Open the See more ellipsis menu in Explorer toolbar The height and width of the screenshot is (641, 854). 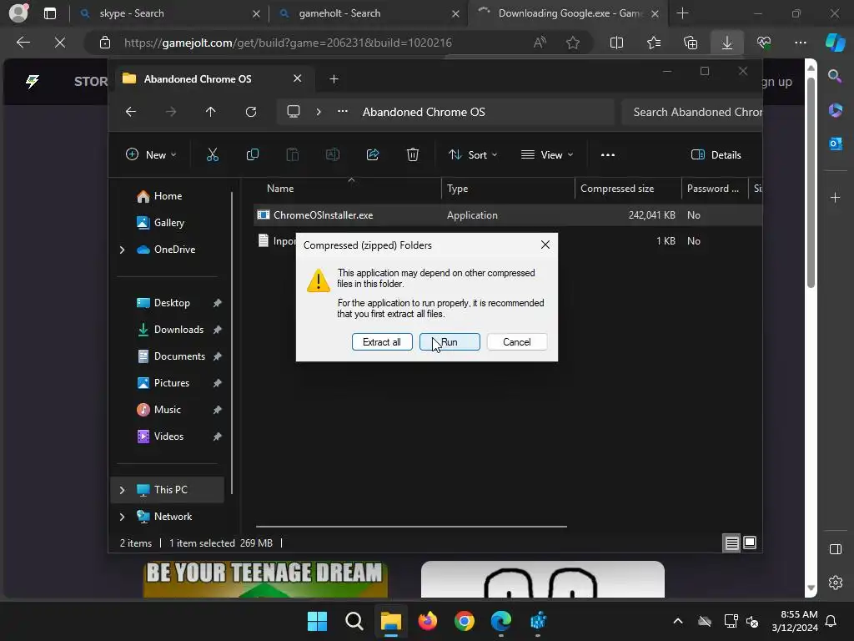608,154
